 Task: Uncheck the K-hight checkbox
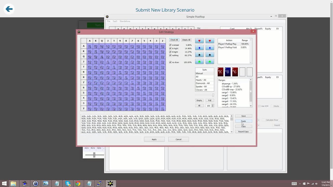click(x=170, y=52)
